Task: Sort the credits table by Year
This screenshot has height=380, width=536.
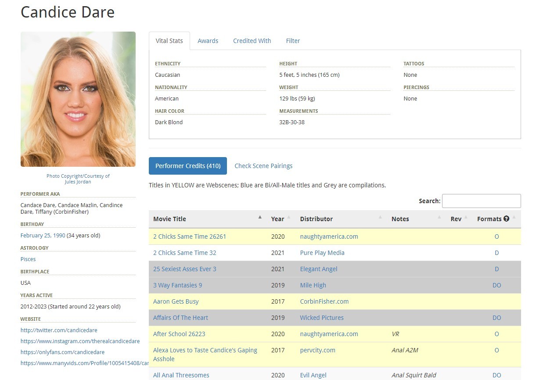Action: [x=281, y=219]
